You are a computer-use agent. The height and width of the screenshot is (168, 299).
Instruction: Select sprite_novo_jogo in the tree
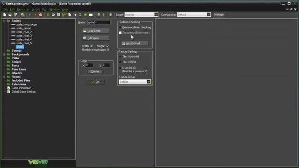point(27,25)
